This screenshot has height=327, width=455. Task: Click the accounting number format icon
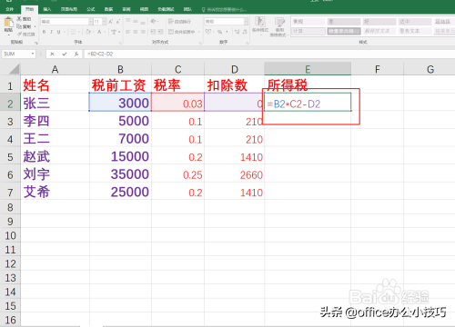coord(208,32)
